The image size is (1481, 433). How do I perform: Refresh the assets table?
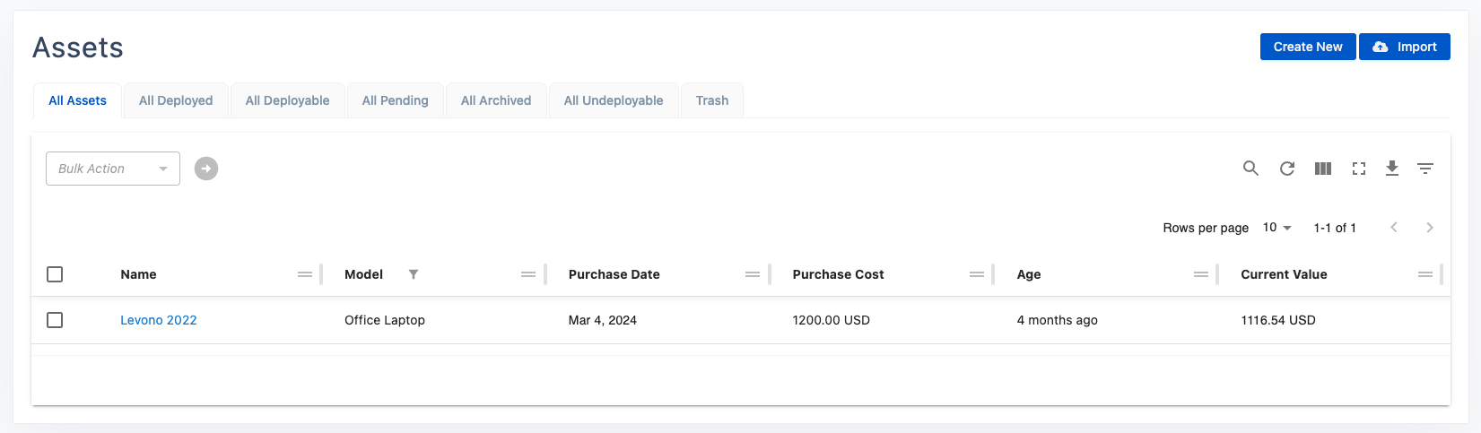[1287, 169]
